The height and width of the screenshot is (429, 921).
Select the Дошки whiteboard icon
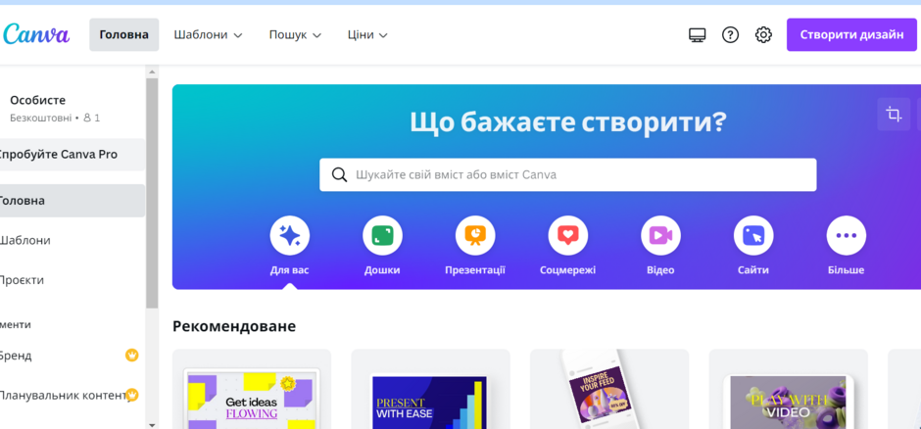click(x=382, y=236)
